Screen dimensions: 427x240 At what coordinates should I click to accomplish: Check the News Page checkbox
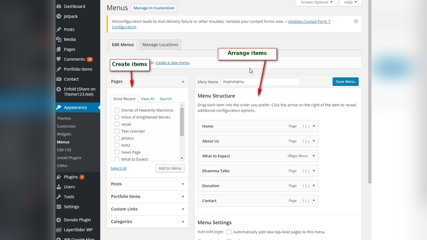coord(117,152)
